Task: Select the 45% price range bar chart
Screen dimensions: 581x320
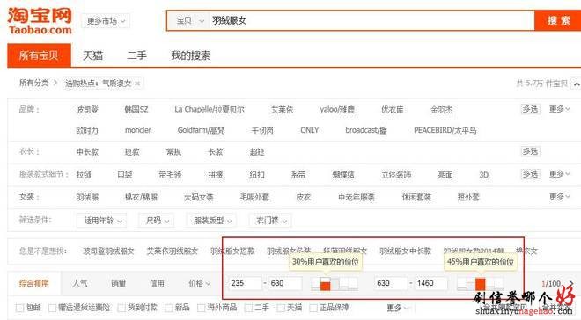Action: (x=481, y=283)
